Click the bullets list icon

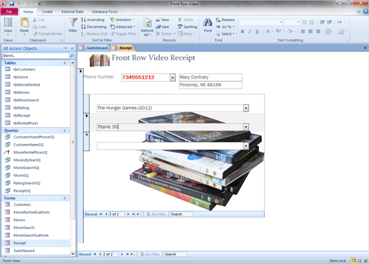click(x=304, y=22)
